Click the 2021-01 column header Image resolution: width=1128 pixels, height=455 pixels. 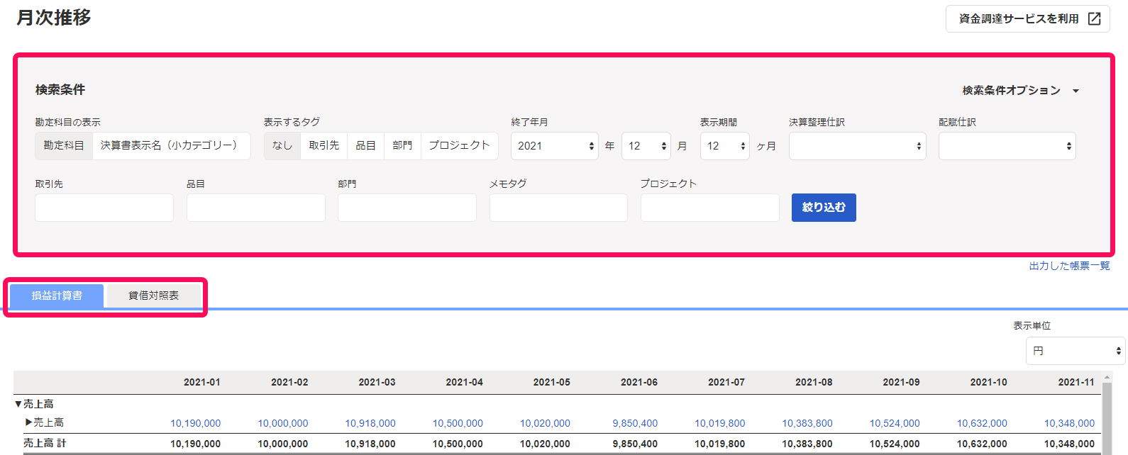202,382
